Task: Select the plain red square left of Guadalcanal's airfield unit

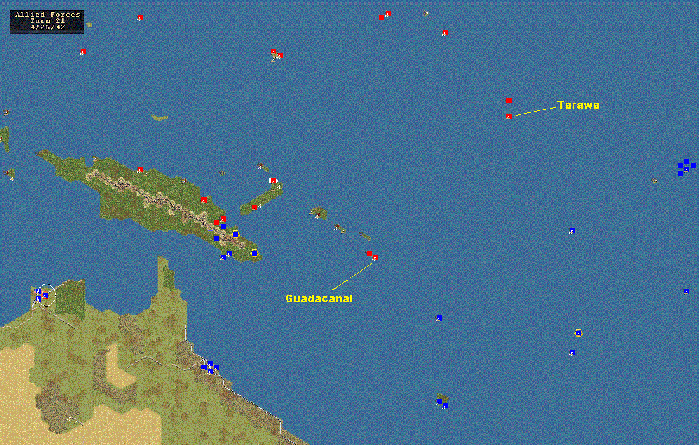Action: point(369,253)
